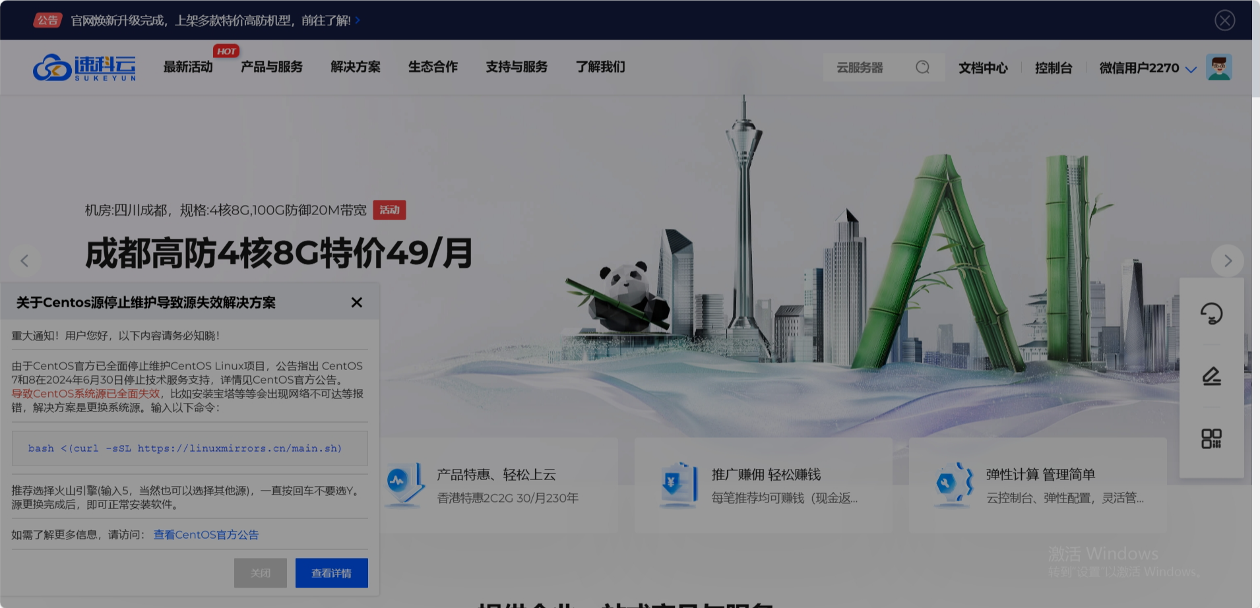1260x608 pixels.
Task: Dismiss the CentOS notice dialog
Action: (357, 302)
